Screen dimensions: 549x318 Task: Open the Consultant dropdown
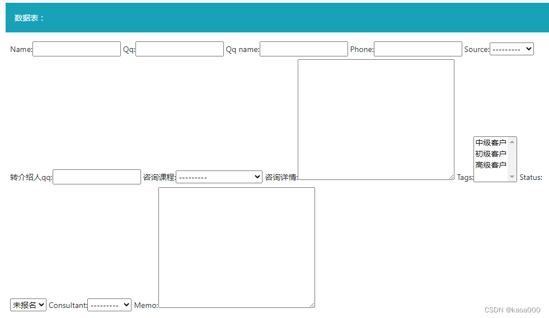(109, 305)
